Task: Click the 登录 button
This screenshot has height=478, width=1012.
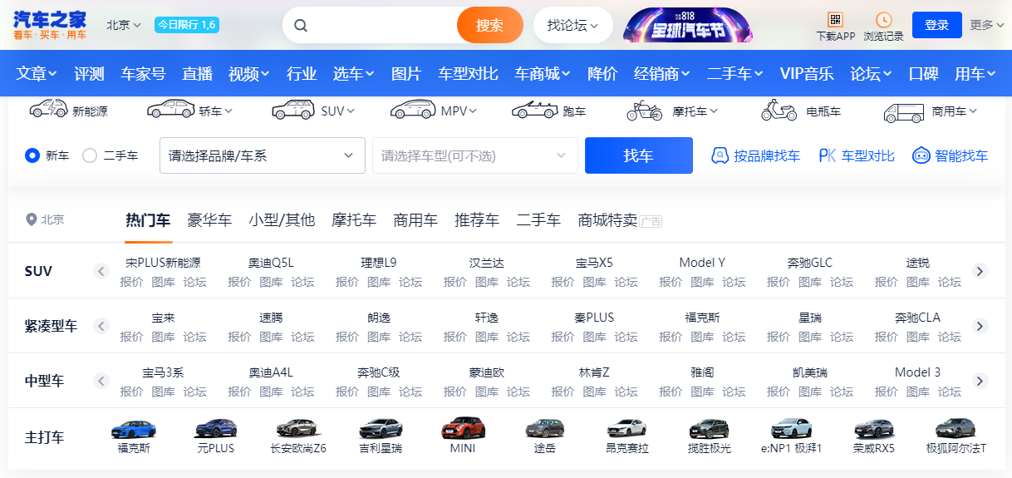Action: [x=937, y=25]
